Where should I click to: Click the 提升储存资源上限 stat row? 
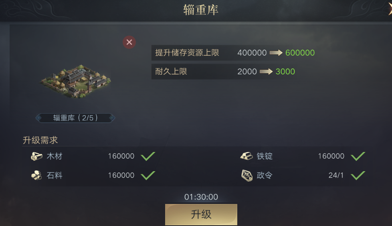[x=233, y=53]
